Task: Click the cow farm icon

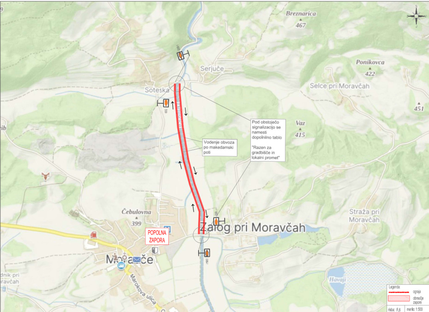Action: pos(45,175)
